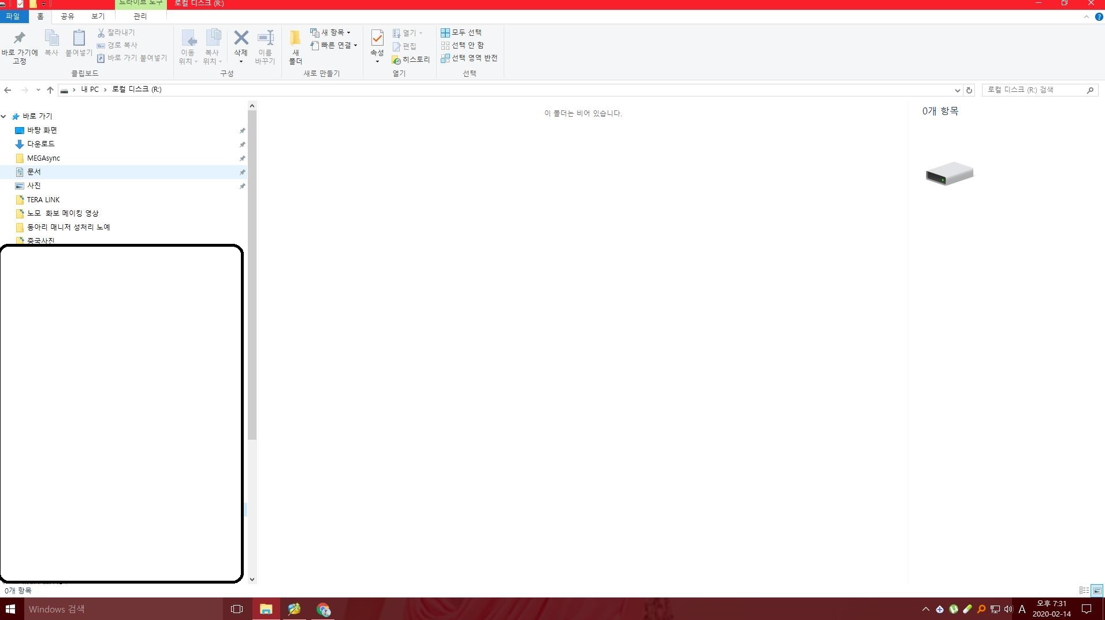Open Task View on the taskbar
1105x620 pixels.
tap(236, 609)
